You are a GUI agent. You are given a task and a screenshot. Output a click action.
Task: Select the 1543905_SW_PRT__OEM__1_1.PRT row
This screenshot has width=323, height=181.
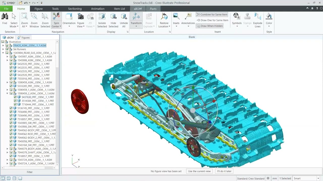36,123
